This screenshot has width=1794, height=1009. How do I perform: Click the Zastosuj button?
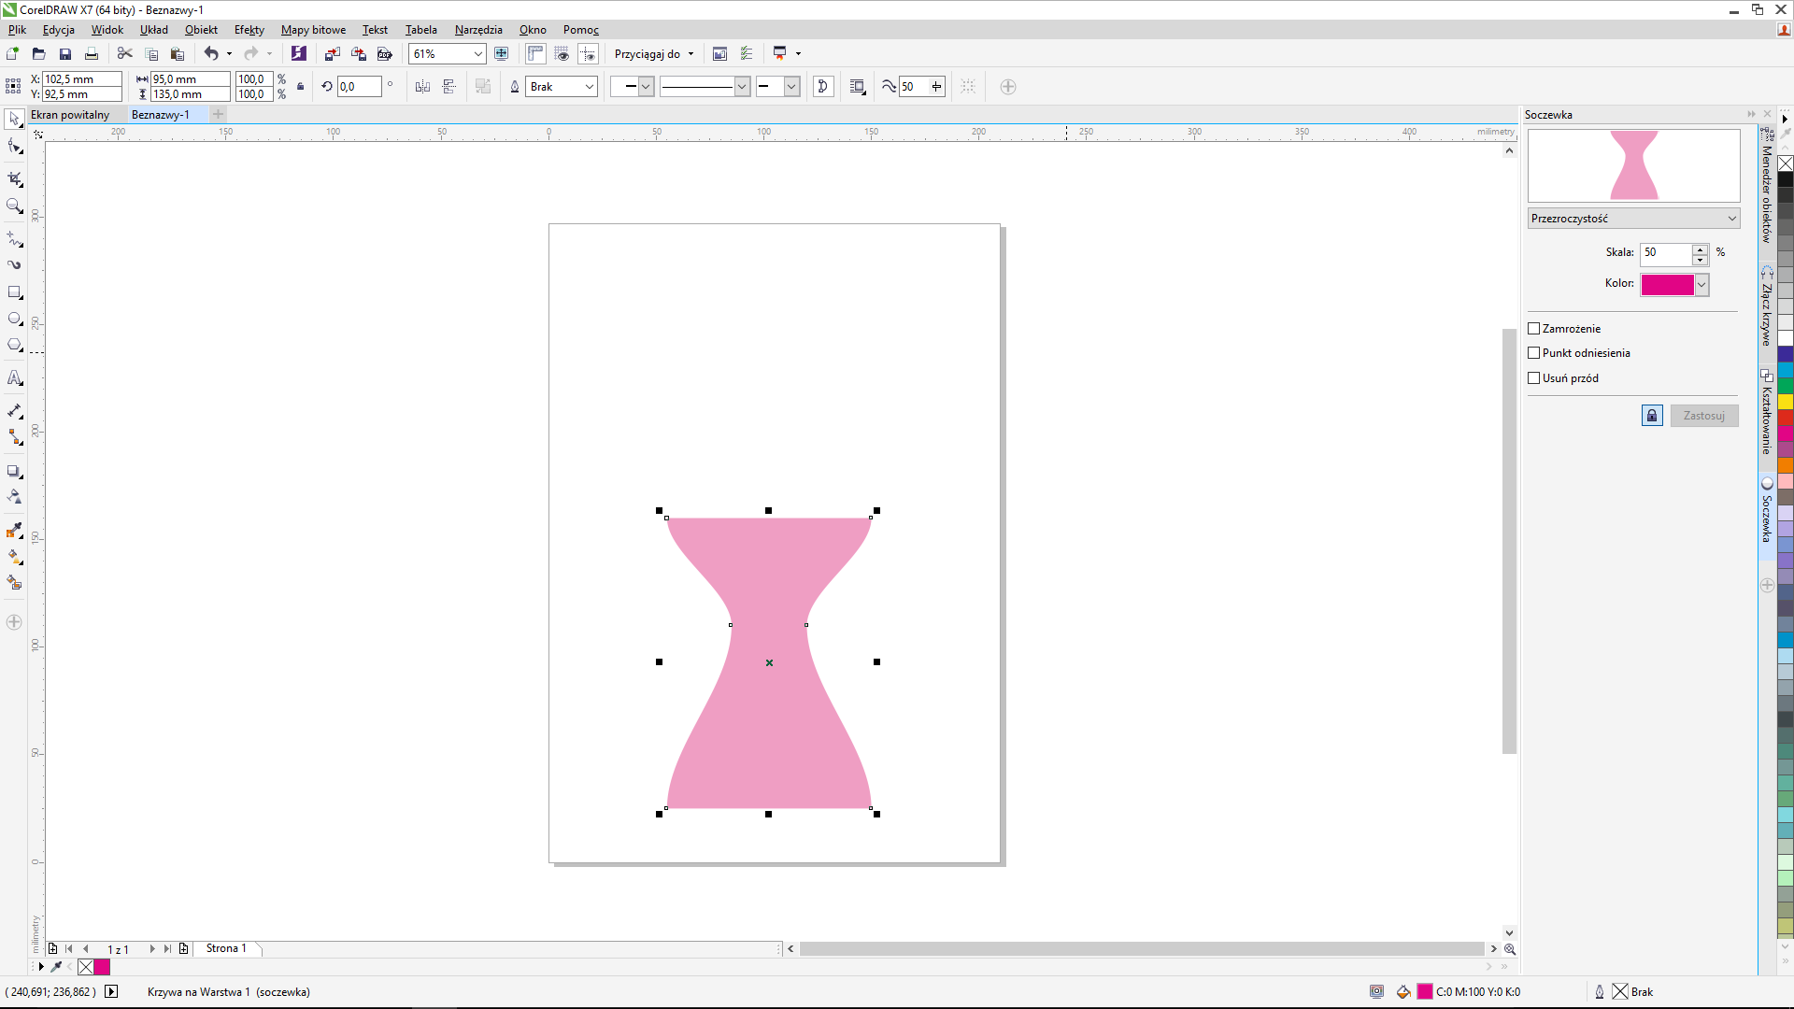[1703, 416]
